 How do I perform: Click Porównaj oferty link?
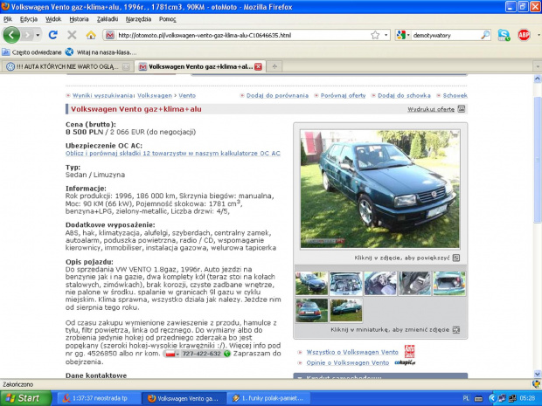pos(343,96)
